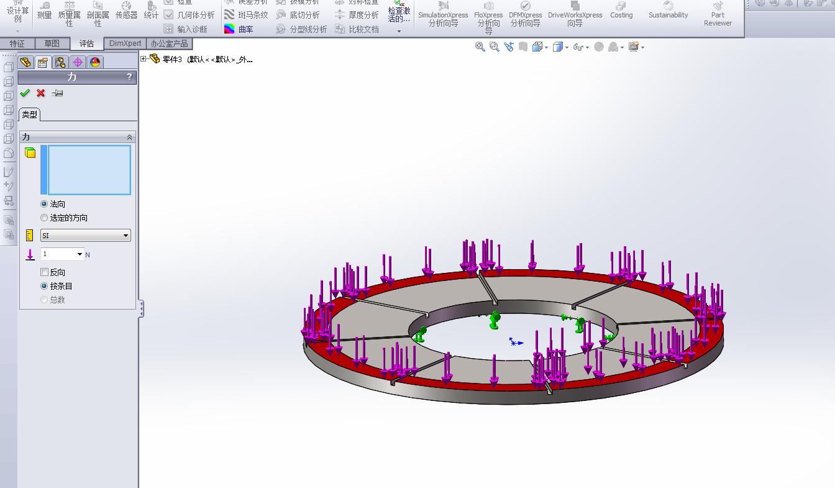Launch SimulationXpress analysis wizard

pyautogui.click(x=443, y=15)
